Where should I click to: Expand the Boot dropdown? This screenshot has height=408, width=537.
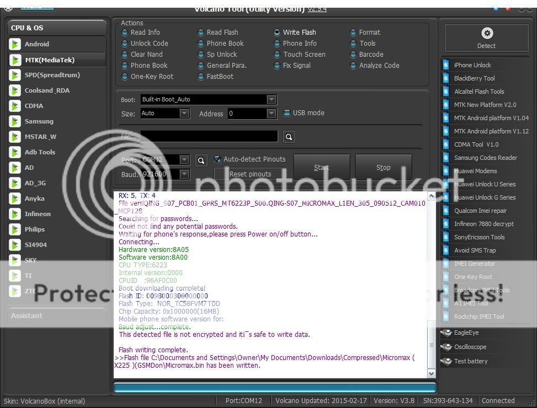[x=271, y=100]
